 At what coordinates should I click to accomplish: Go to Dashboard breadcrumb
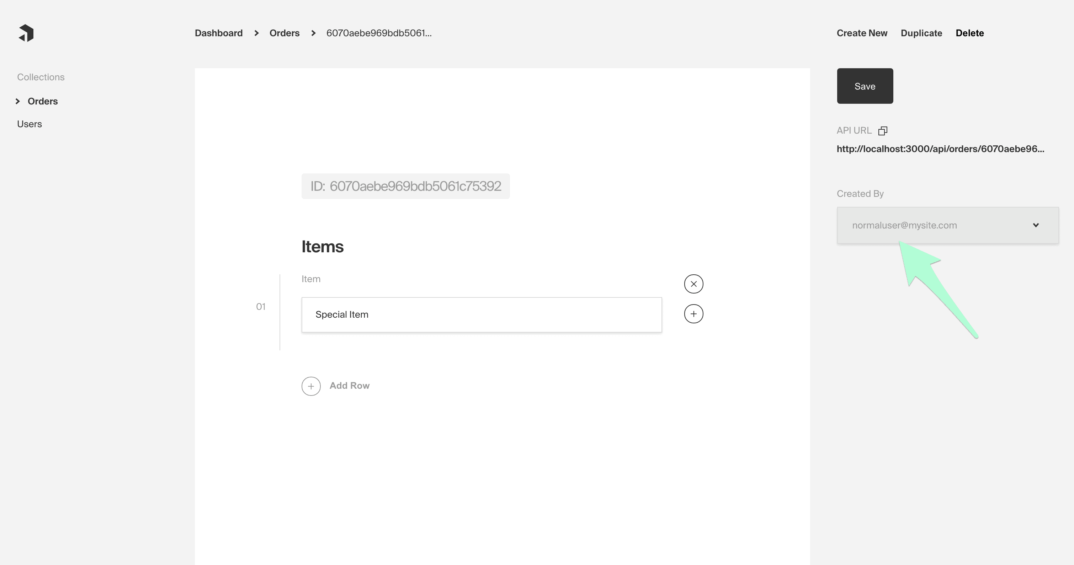coord(218,33)
